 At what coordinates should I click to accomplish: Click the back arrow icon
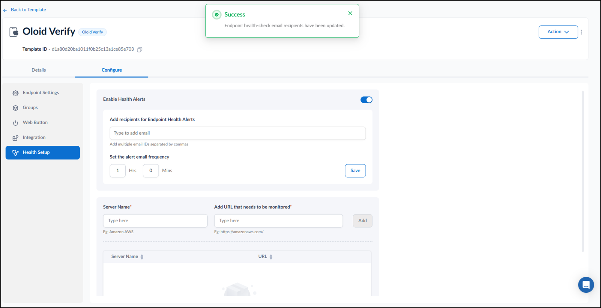(x=5, y=10)
